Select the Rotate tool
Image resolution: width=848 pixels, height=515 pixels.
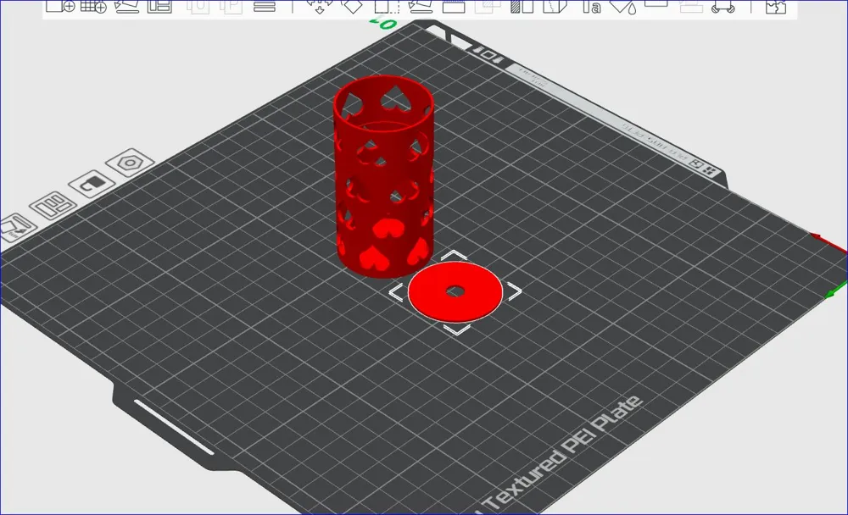click(353, 7)
